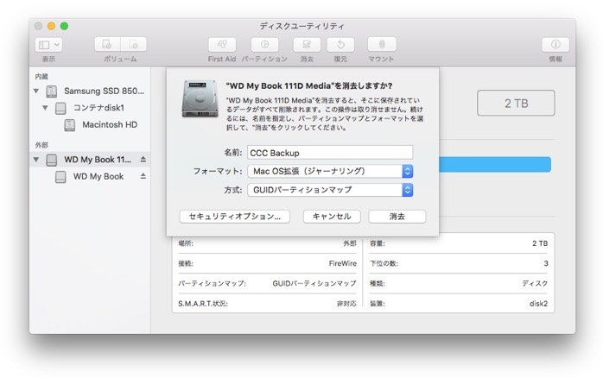Eject the WD My Book volume
The width and height of the screenshot is (603, 378).
143,176
